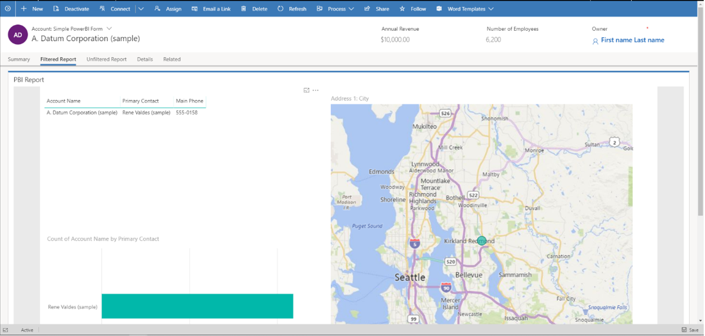Viewport: 705px width, 336px height.
Task: Click the Email a Link icon
Action: click(x=194, y=8)
